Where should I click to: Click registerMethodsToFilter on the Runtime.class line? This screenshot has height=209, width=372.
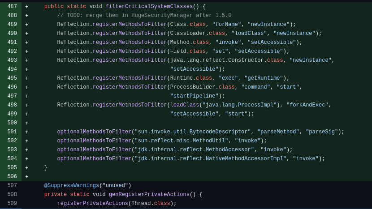[x=130, y=78]
